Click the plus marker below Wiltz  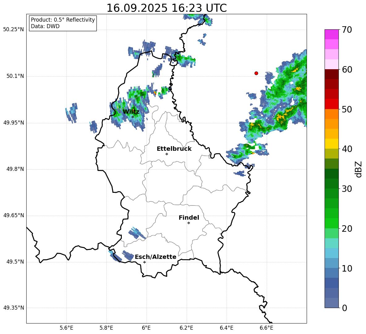tap(133, 117)
